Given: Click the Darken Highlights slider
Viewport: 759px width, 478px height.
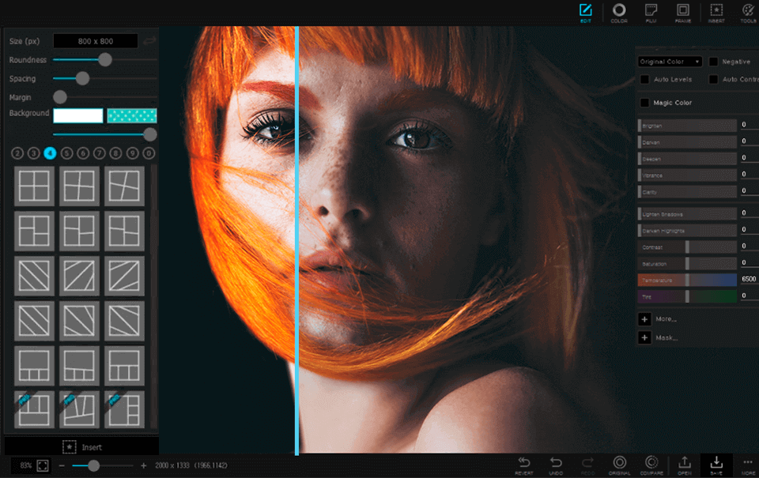Looking at the screenshot, I should click(x=687, y=230).
